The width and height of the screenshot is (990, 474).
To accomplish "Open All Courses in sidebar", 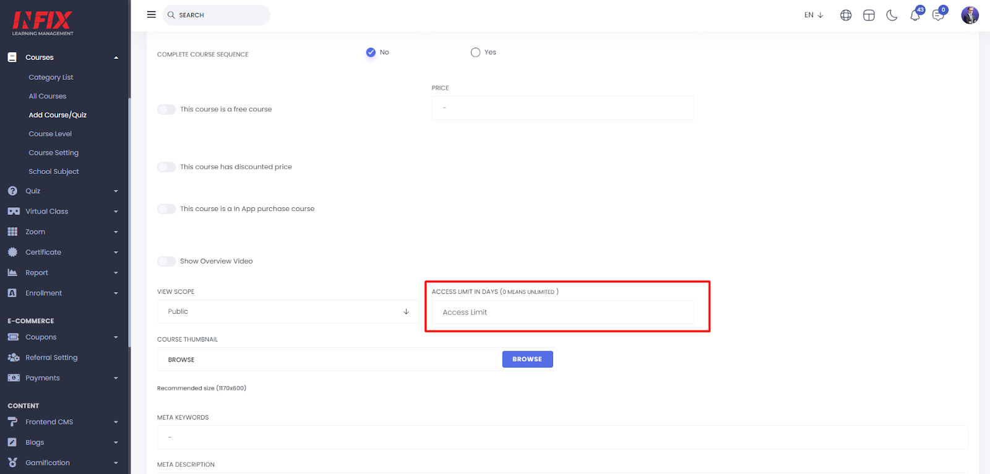I will click(48, 97).
